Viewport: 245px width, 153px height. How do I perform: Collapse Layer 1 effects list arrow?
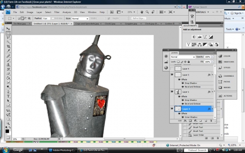(212, 92)
